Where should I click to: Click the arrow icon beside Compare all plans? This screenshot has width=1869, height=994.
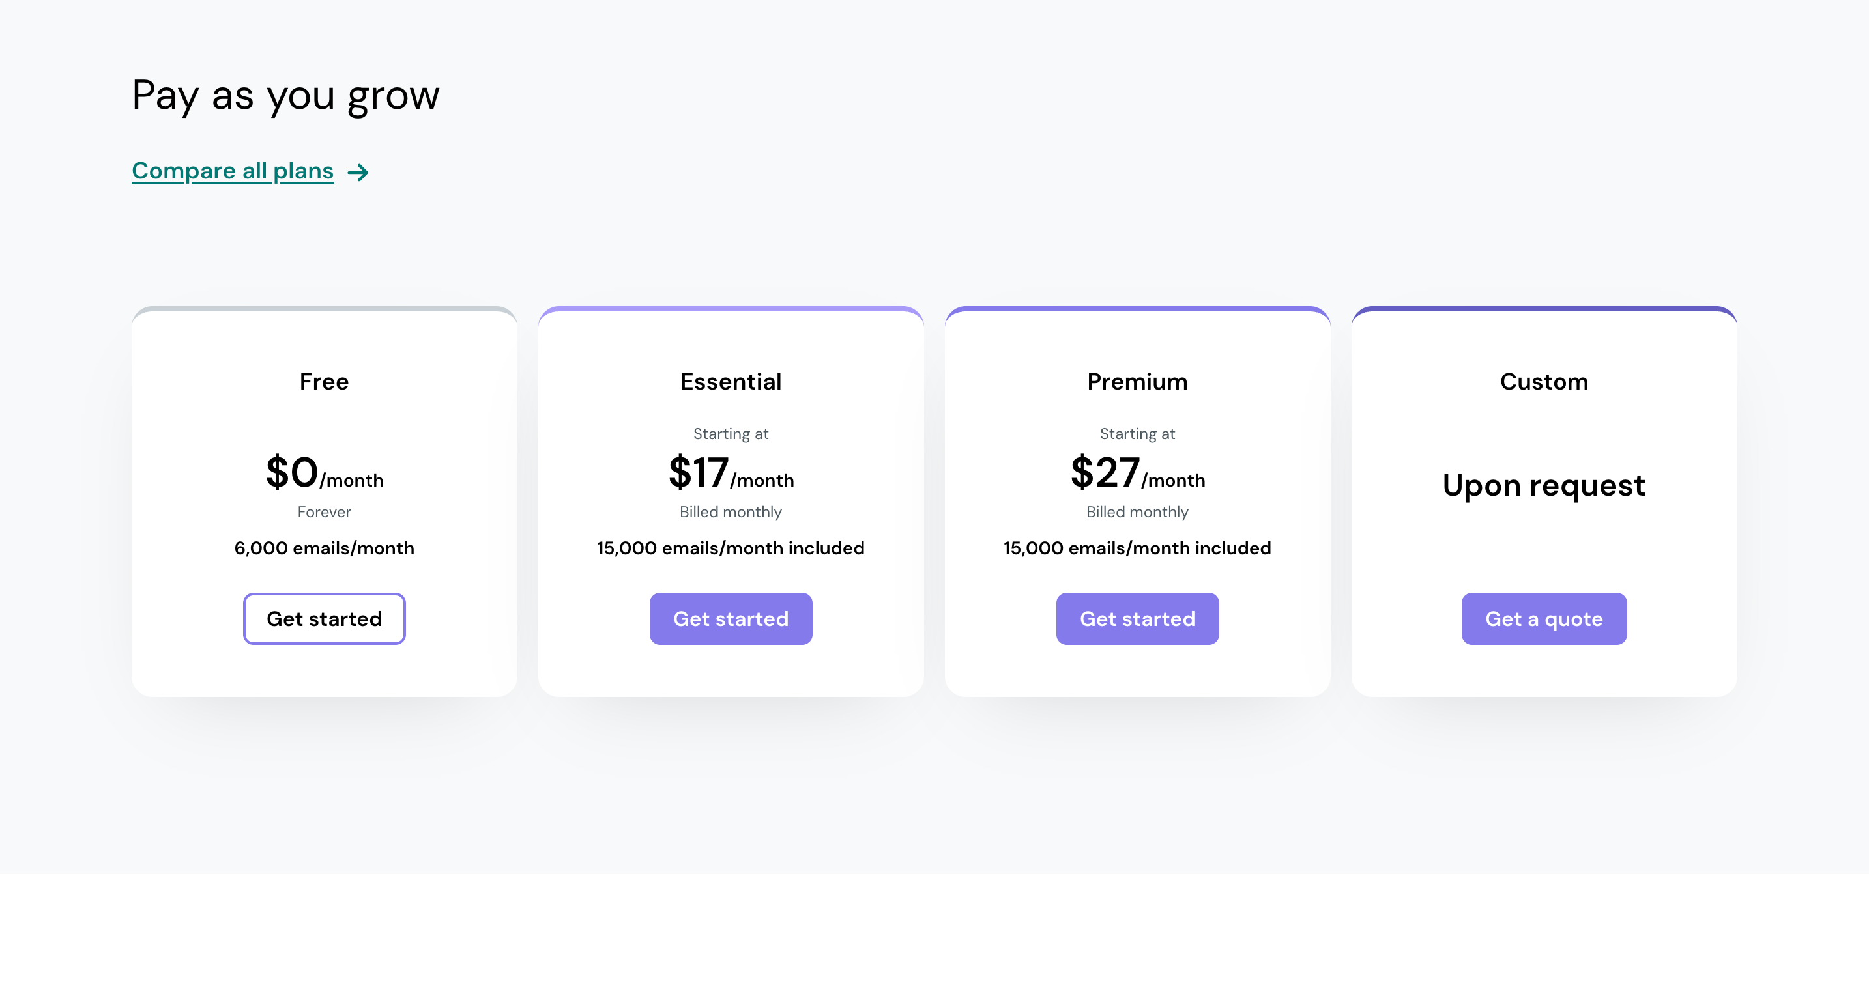click(x=358, y=173)
